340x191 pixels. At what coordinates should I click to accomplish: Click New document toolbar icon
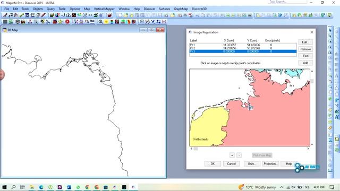point(120,15)
